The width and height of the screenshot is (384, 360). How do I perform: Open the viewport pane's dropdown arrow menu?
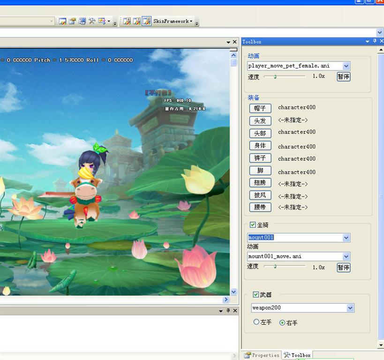pyautogui.click(x=228, y=42)
